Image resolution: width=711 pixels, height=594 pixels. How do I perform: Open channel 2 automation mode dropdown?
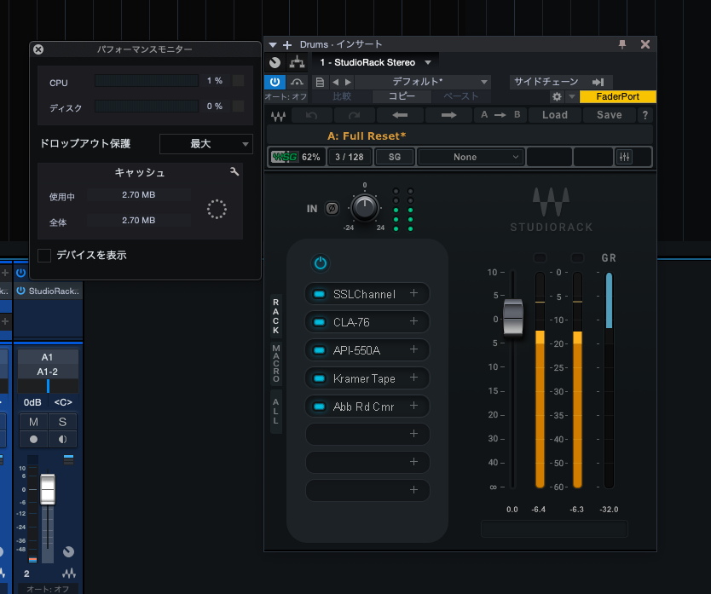(48, 589)
